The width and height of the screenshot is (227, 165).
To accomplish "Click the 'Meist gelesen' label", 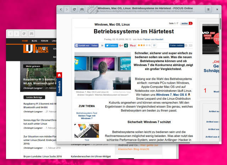I will [33, 66].
